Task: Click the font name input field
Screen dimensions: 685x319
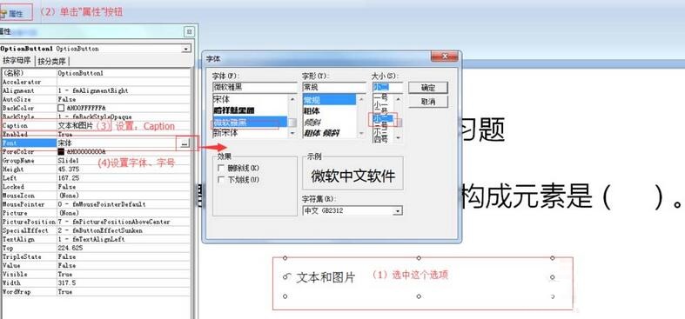Action: (x=255, y=87)
